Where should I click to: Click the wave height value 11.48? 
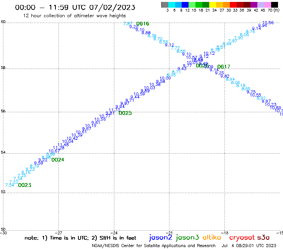[x=63, y=145]
